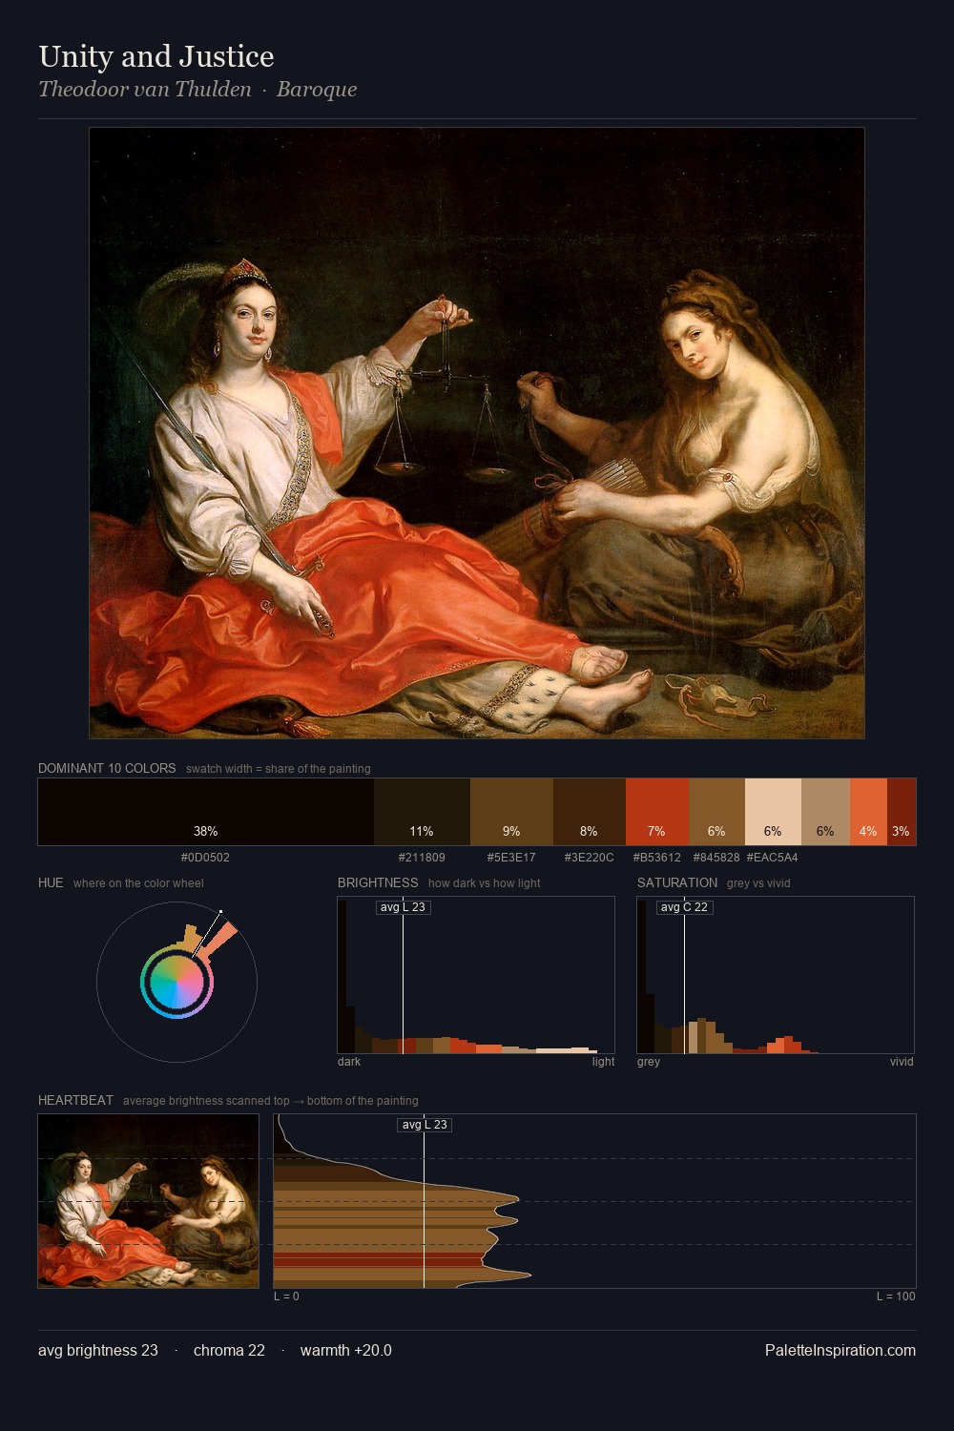Click the 'DOMINANT 10 COLORS' heading
This screenshot has height=1431, width=954.
107,769
